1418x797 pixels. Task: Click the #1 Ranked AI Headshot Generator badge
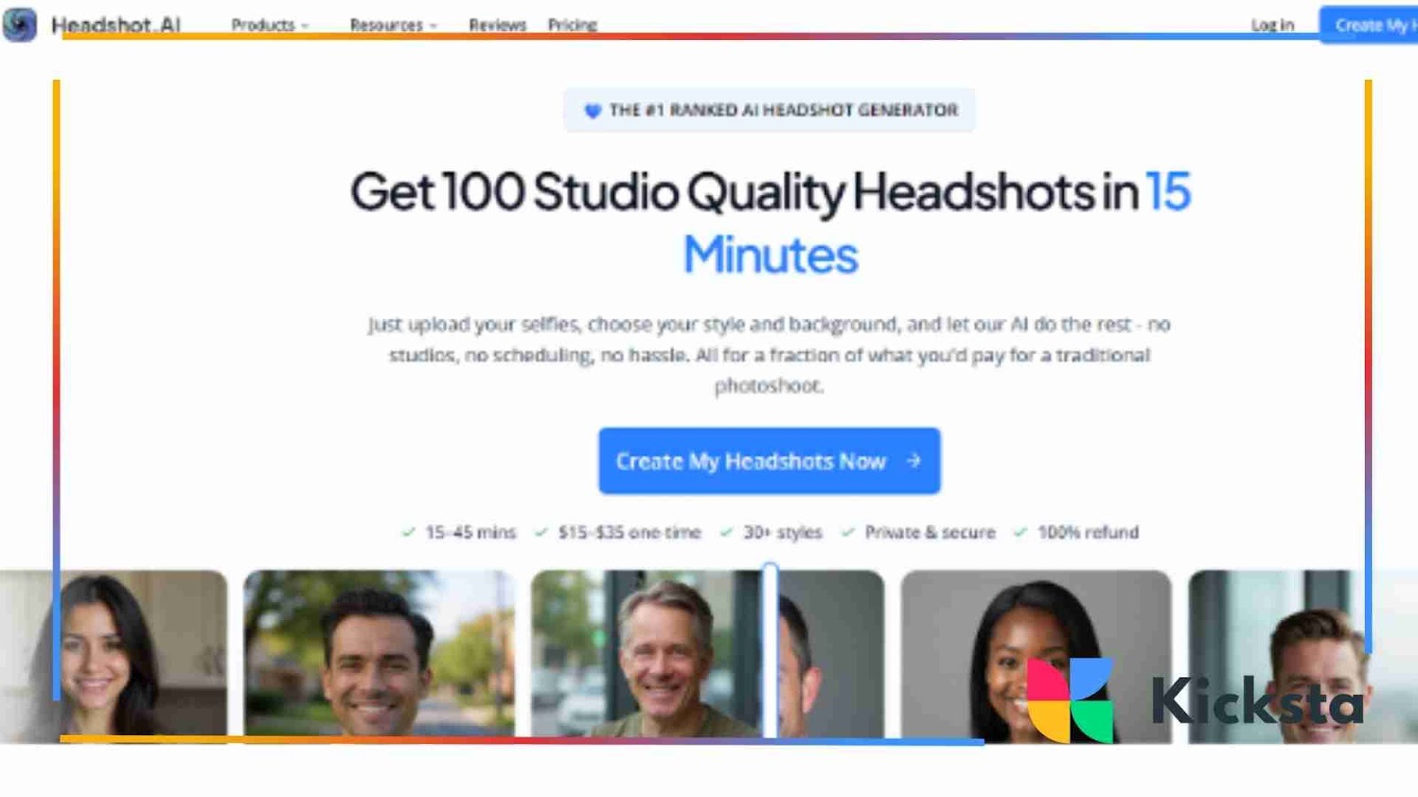[769, 110]
